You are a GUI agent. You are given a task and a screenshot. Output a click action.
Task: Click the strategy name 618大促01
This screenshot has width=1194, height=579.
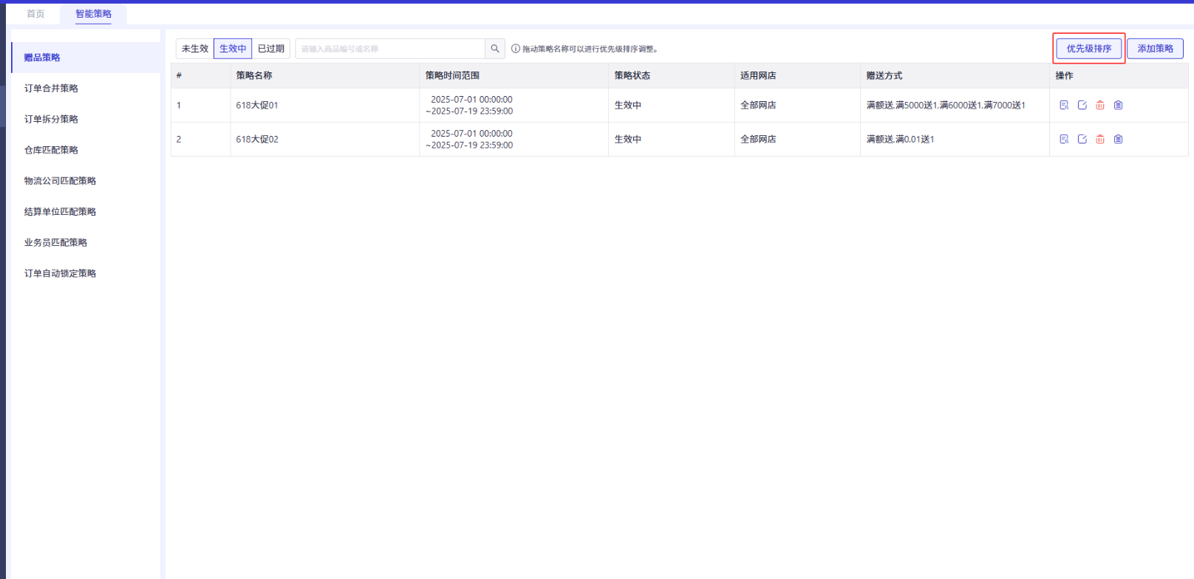257,105
